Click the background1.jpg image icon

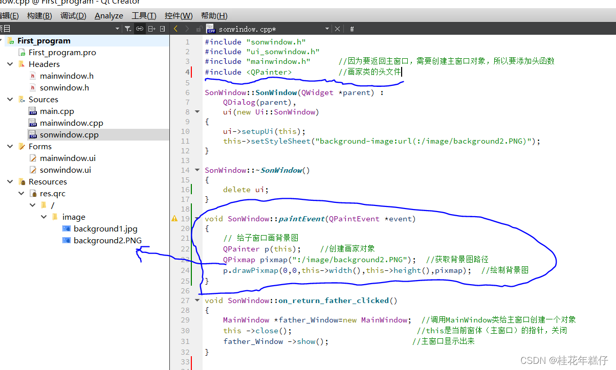point(66,229)
